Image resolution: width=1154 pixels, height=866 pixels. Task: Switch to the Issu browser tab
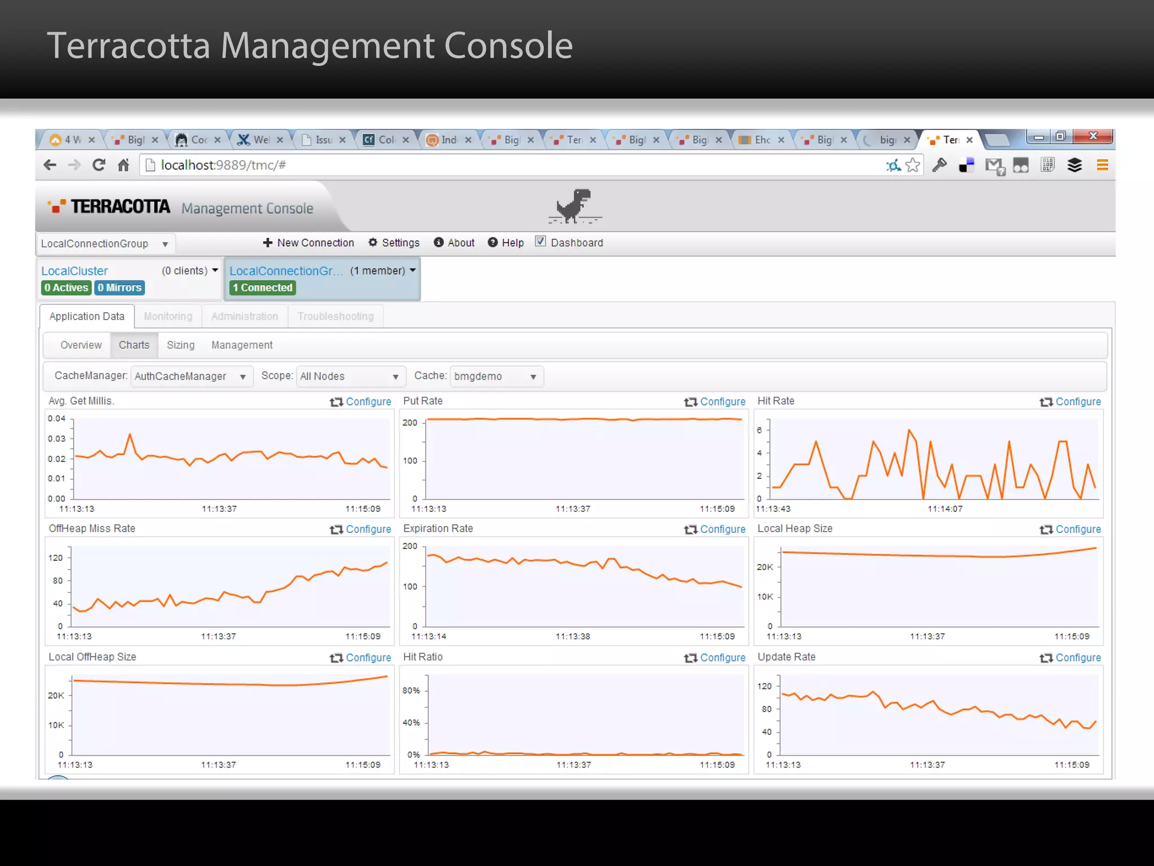point(323,140)
